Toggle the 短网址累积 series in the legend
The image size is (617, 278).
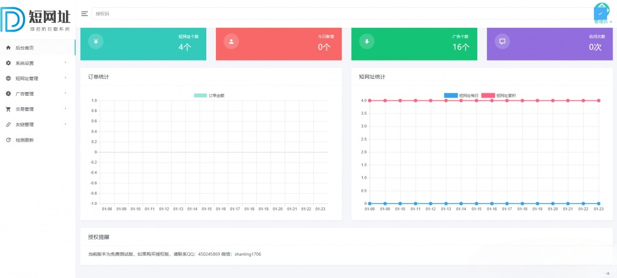pos(496,95)
